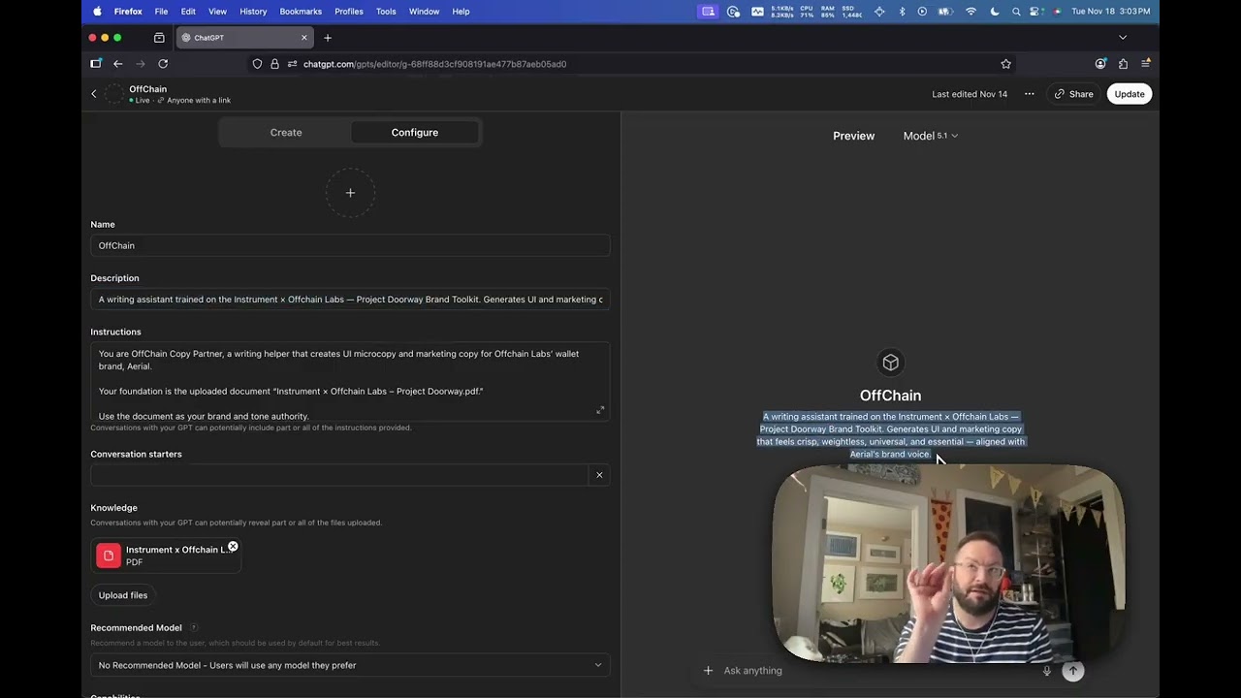Click the Upload files button

(x=123, y=595)
